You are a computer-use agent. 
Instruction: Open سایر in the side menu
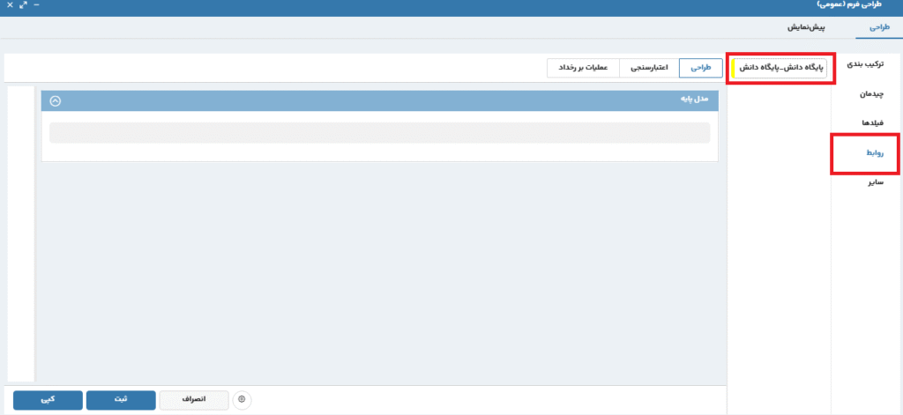pos(875,182)
